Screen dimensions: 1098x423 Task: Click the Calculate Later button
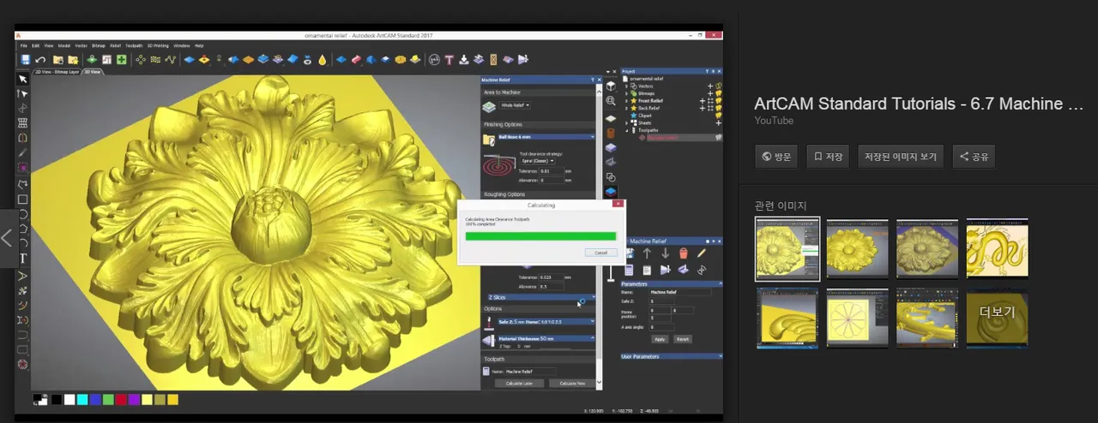click(x=519, y=384)
